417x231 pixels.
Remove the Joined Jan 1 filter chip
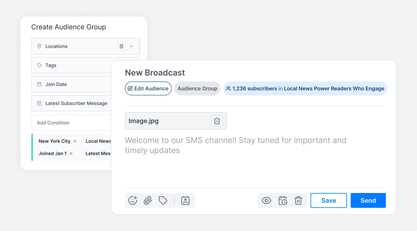(71, 154)
